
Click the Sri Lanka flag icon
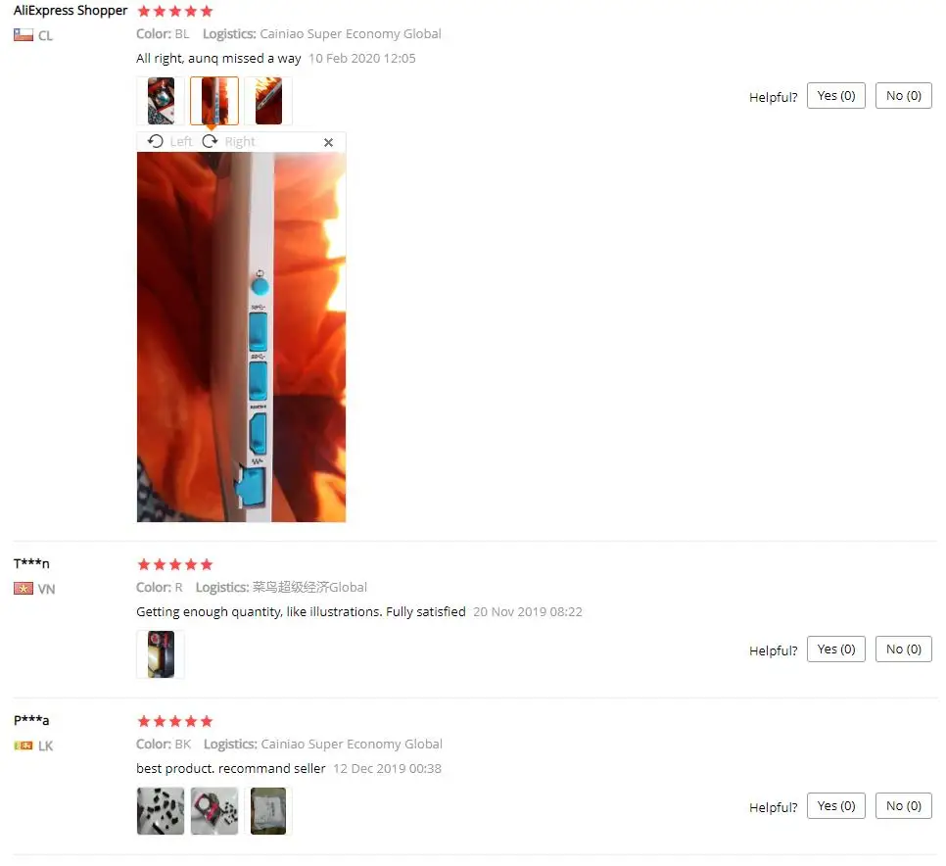click(24, 746)
